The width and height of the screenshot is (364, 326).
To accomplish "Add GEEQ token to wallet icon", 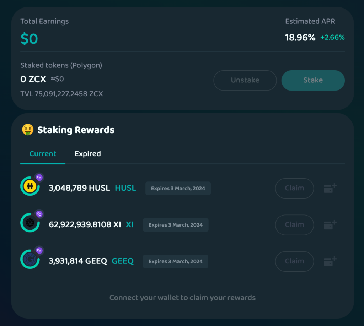I will [x=330, y=261].
